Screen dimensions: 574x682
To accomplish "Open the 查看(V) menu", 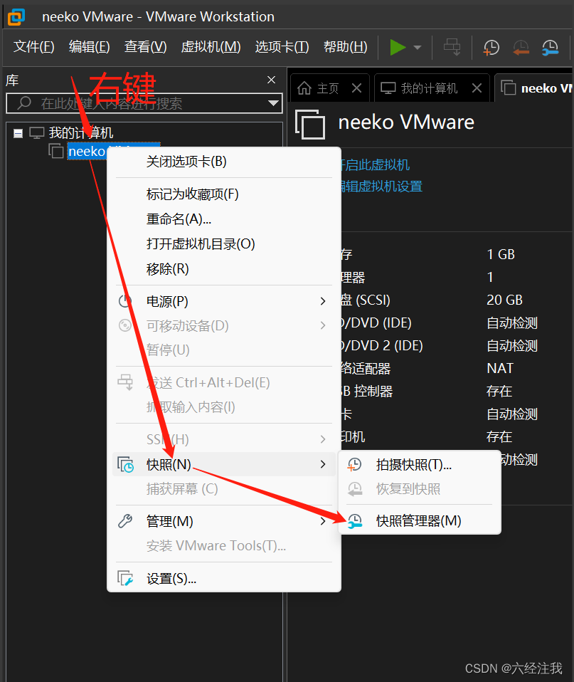I will [x=146, y=46].
